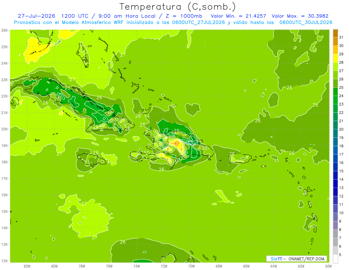The height and width of the screenshot is (270, 349).
Task: Click the SisTT logo text
Action: 276,259
